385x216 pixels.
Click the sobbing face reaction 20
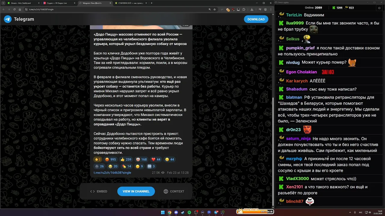pos(113,166)
